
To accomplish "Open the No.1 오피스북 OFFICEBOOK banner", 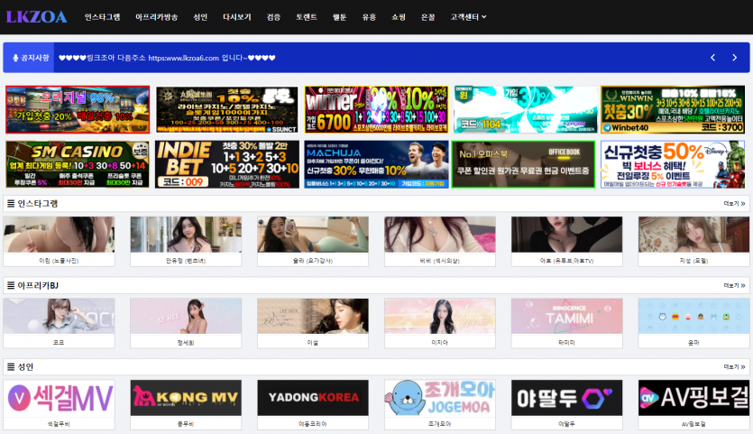I will (523, 164).
